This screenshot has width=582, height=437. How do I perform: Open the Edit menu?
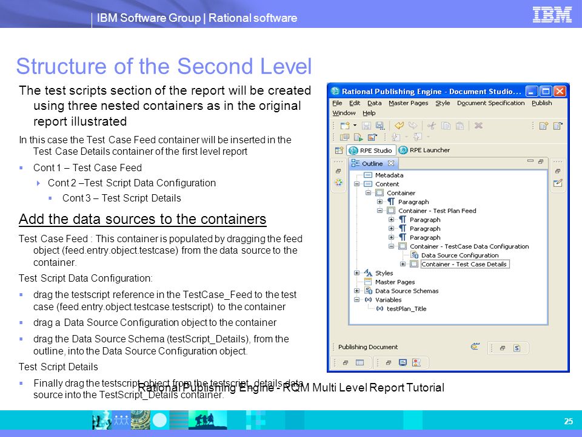click(x=355, y=103)
